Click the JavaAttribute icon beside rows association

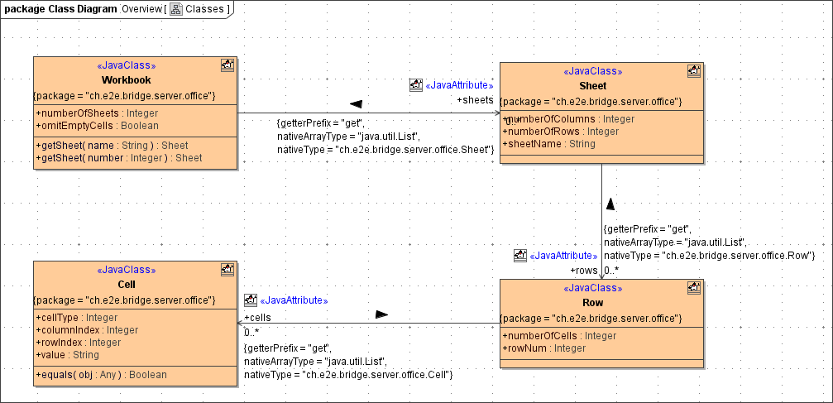(x=520, y=256)
